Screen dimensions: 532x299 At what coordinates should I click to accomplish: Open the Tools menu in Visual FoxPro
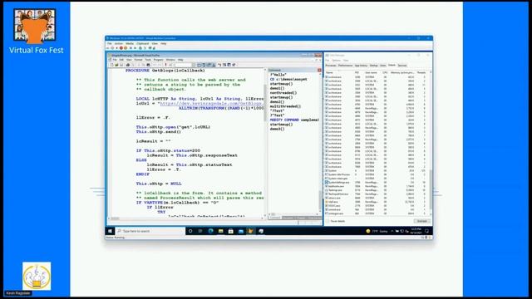[x=148, y=60]
